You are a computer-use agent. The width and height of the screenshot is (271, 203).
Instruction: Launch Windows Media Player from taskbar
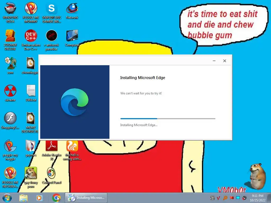point(39,198)
